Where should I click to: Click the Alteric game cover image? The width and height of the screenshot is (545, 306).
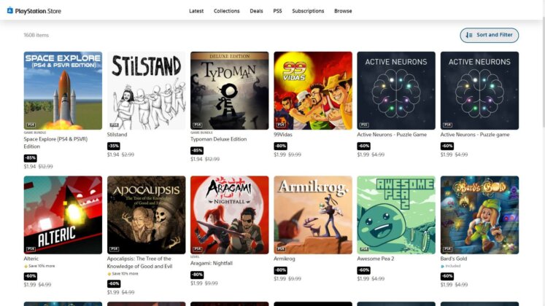pos(63,215)
